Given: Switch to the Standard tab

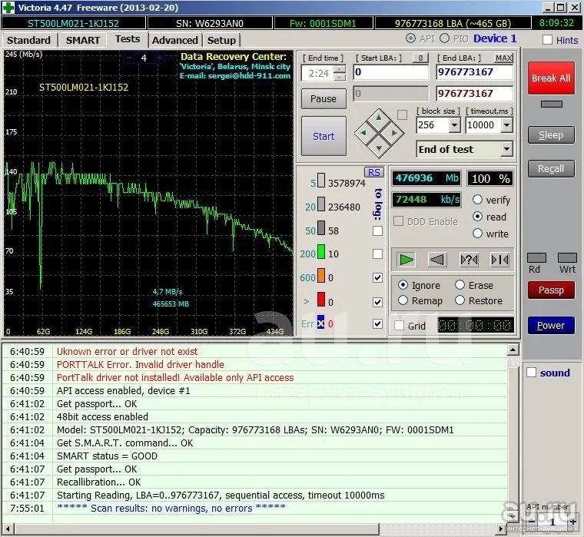Looking at the screenshot, I should (28, 40).
